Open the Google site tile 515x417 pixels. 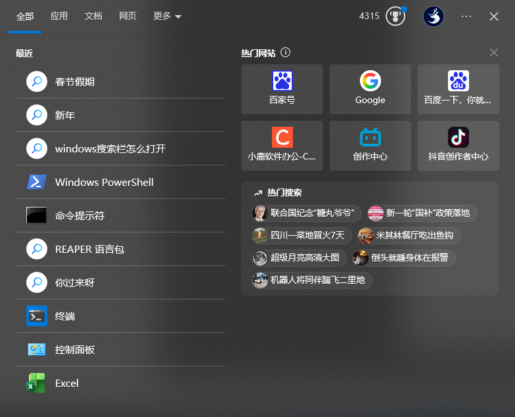coord(370,89)
